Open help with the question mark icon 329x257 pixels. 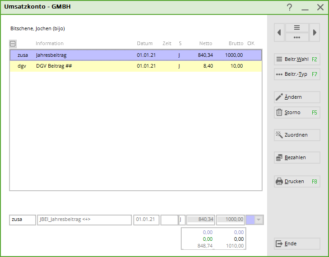pos(289,7)
